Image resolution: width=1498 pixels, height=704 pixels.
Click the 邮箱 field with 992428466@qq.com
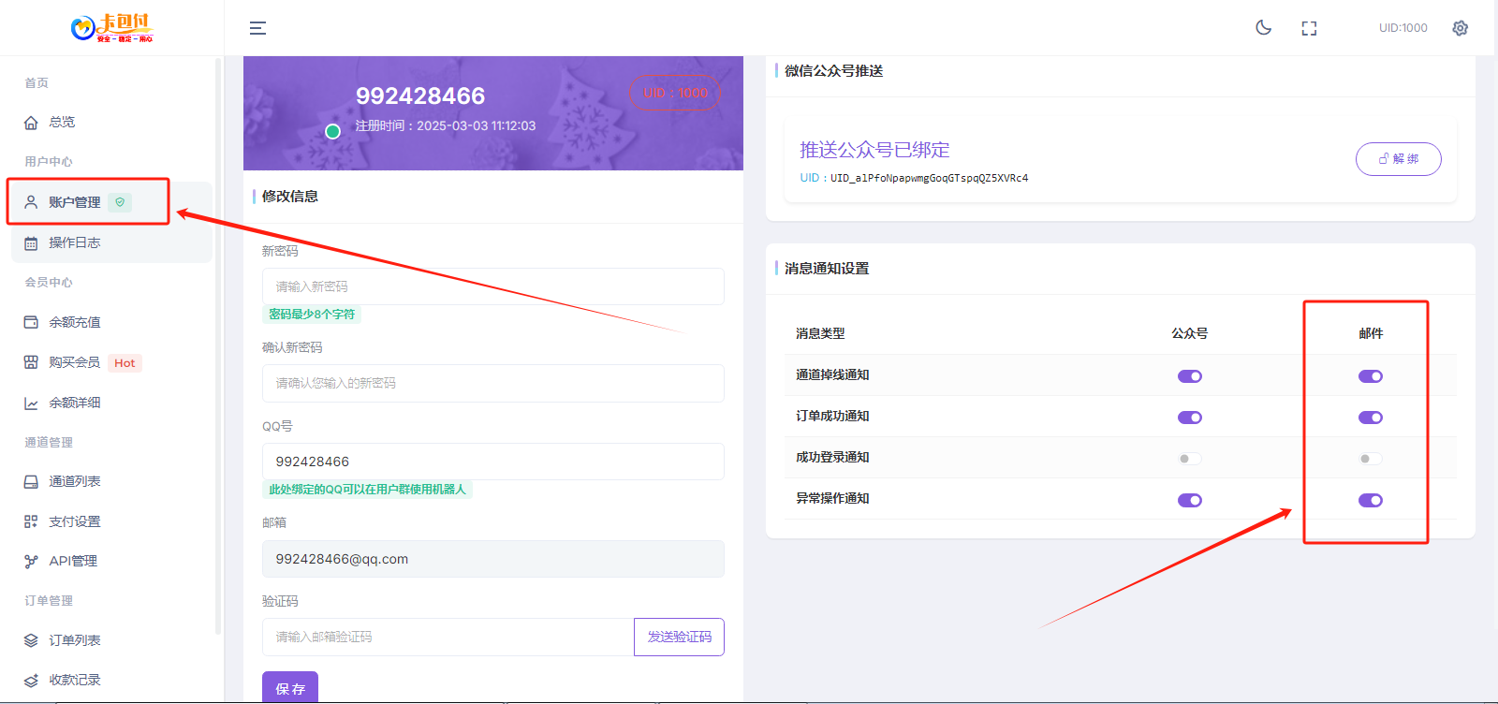493,559
